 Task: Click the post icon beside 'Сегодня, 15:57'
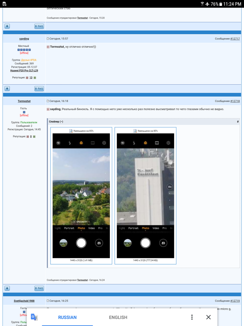tap(48, 39)
